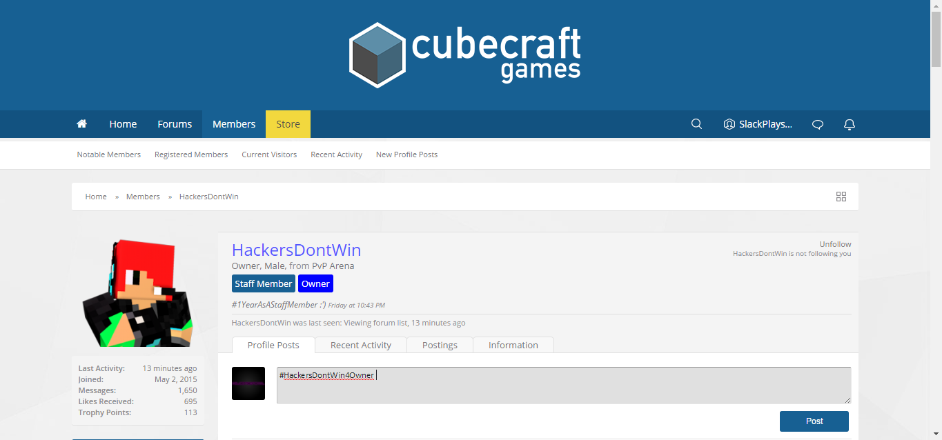Visit the Store tab
The width and height of the screenshot is (942, 440).
pos(288,124)
